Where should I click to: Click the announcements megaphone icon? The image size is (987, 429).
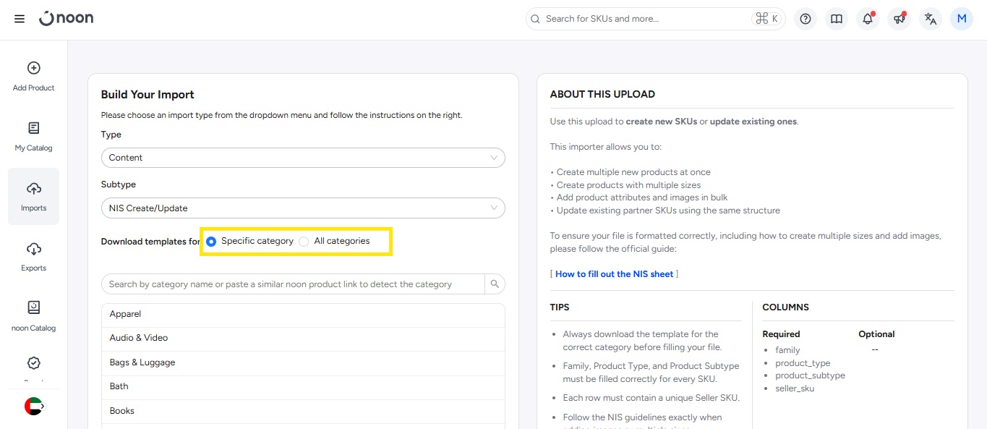899,19
